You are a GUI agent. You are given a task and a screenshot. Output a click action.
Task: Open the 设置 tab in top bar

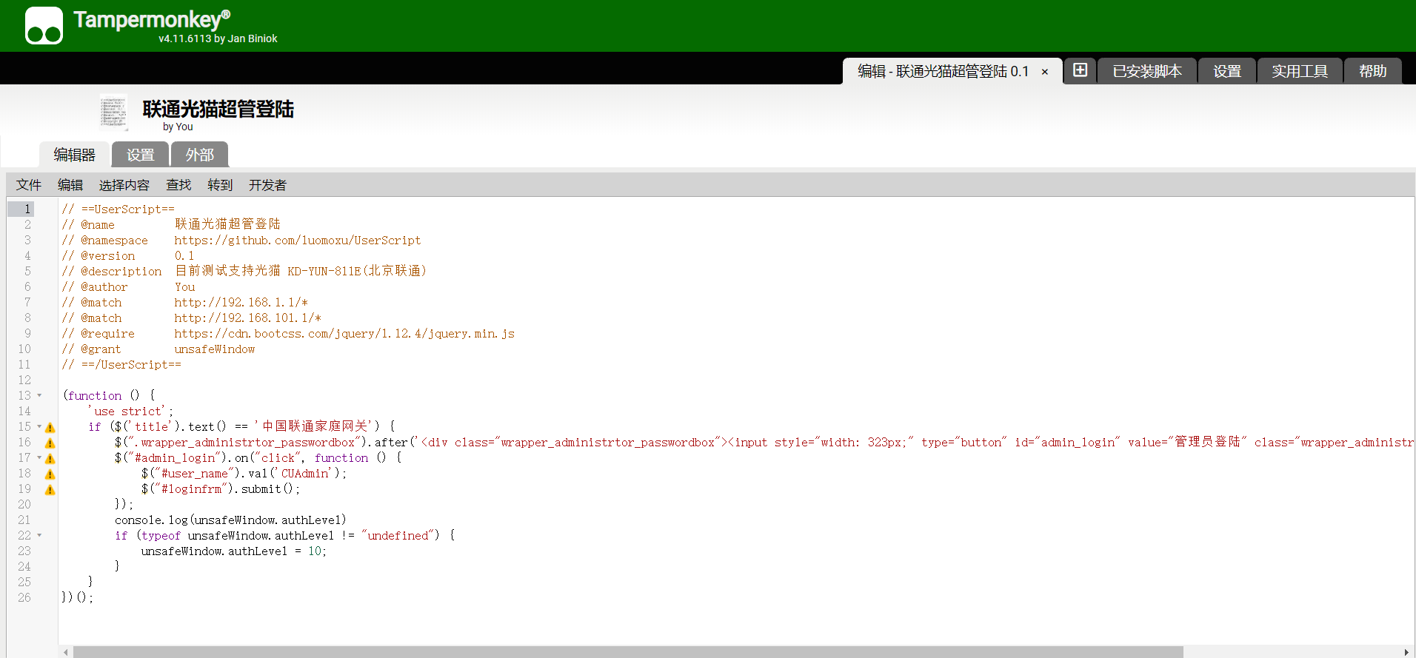[x=1227, y=71]
